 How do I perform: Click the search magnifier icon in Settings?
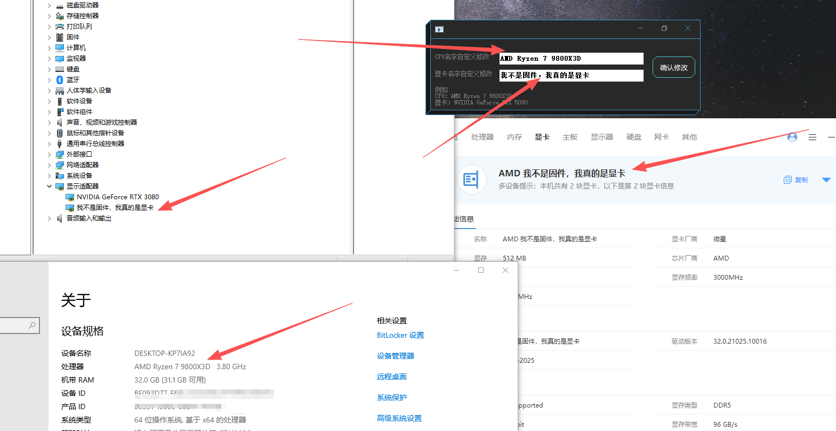[x=33, y=325]
